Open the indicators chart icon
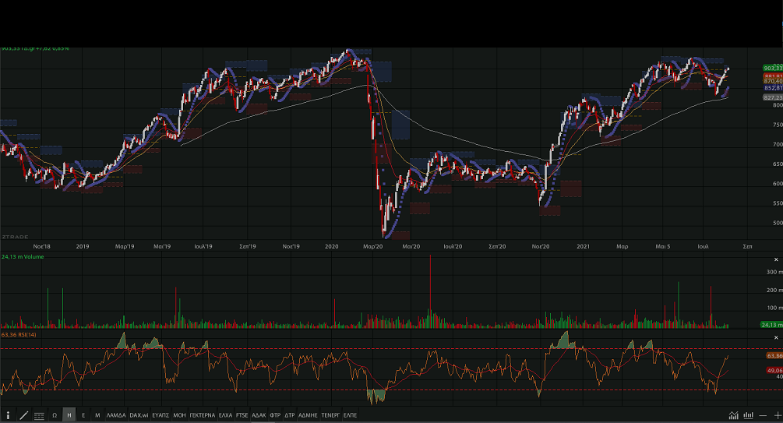 (x=733, y=416)
